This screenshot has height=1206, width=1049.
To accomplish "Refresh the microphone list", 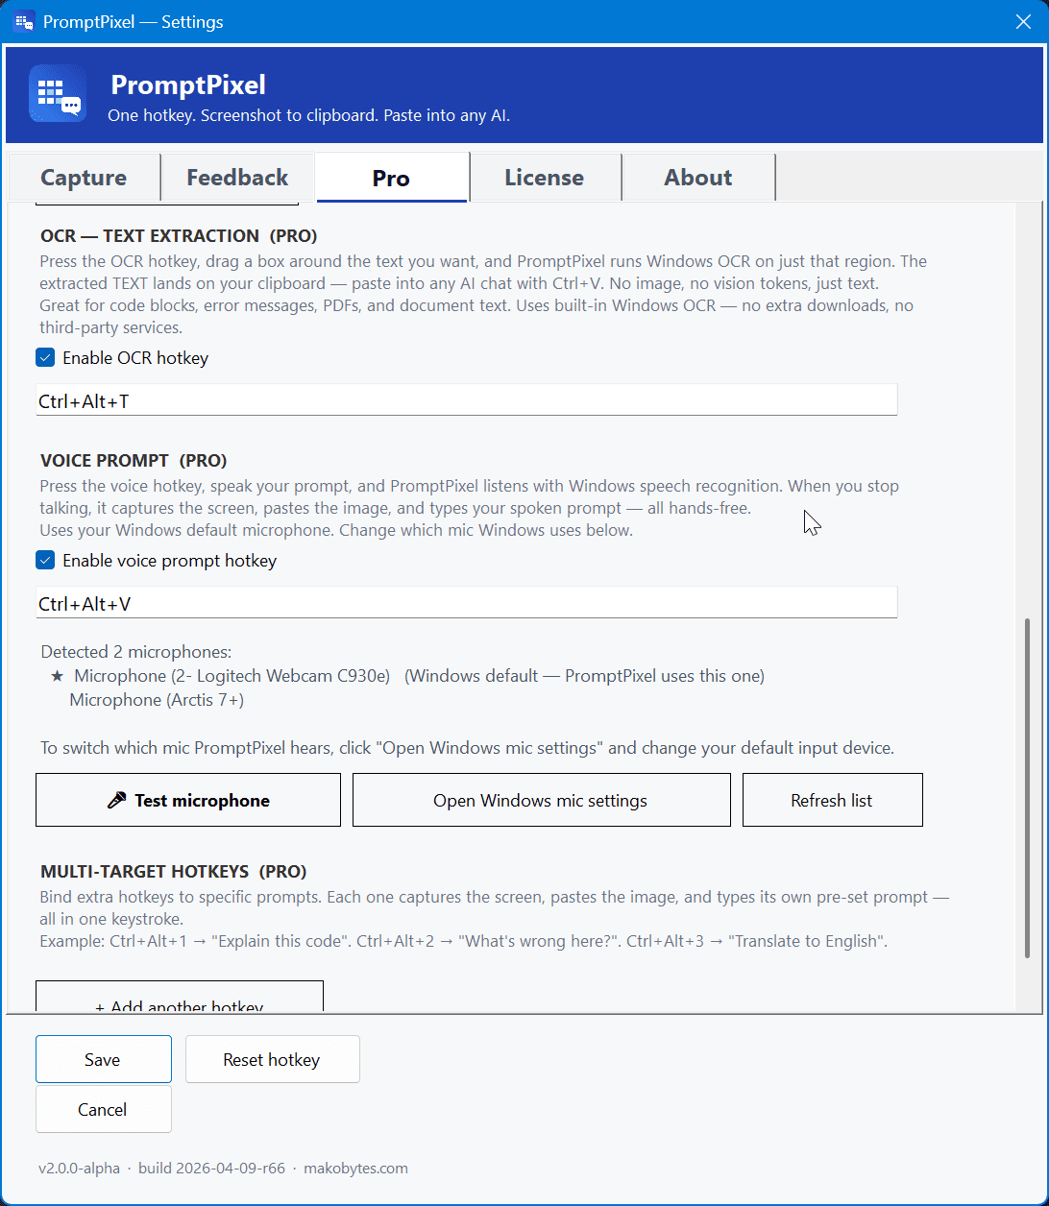I will 832,799.
